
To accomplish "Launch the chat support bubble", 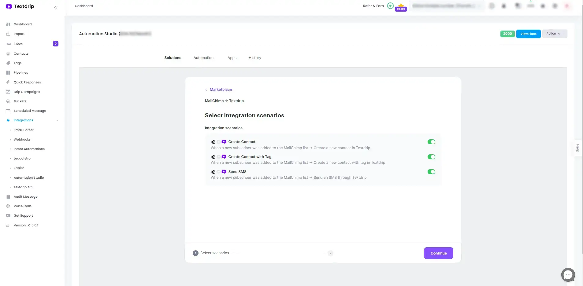I will tap(568, 275).
